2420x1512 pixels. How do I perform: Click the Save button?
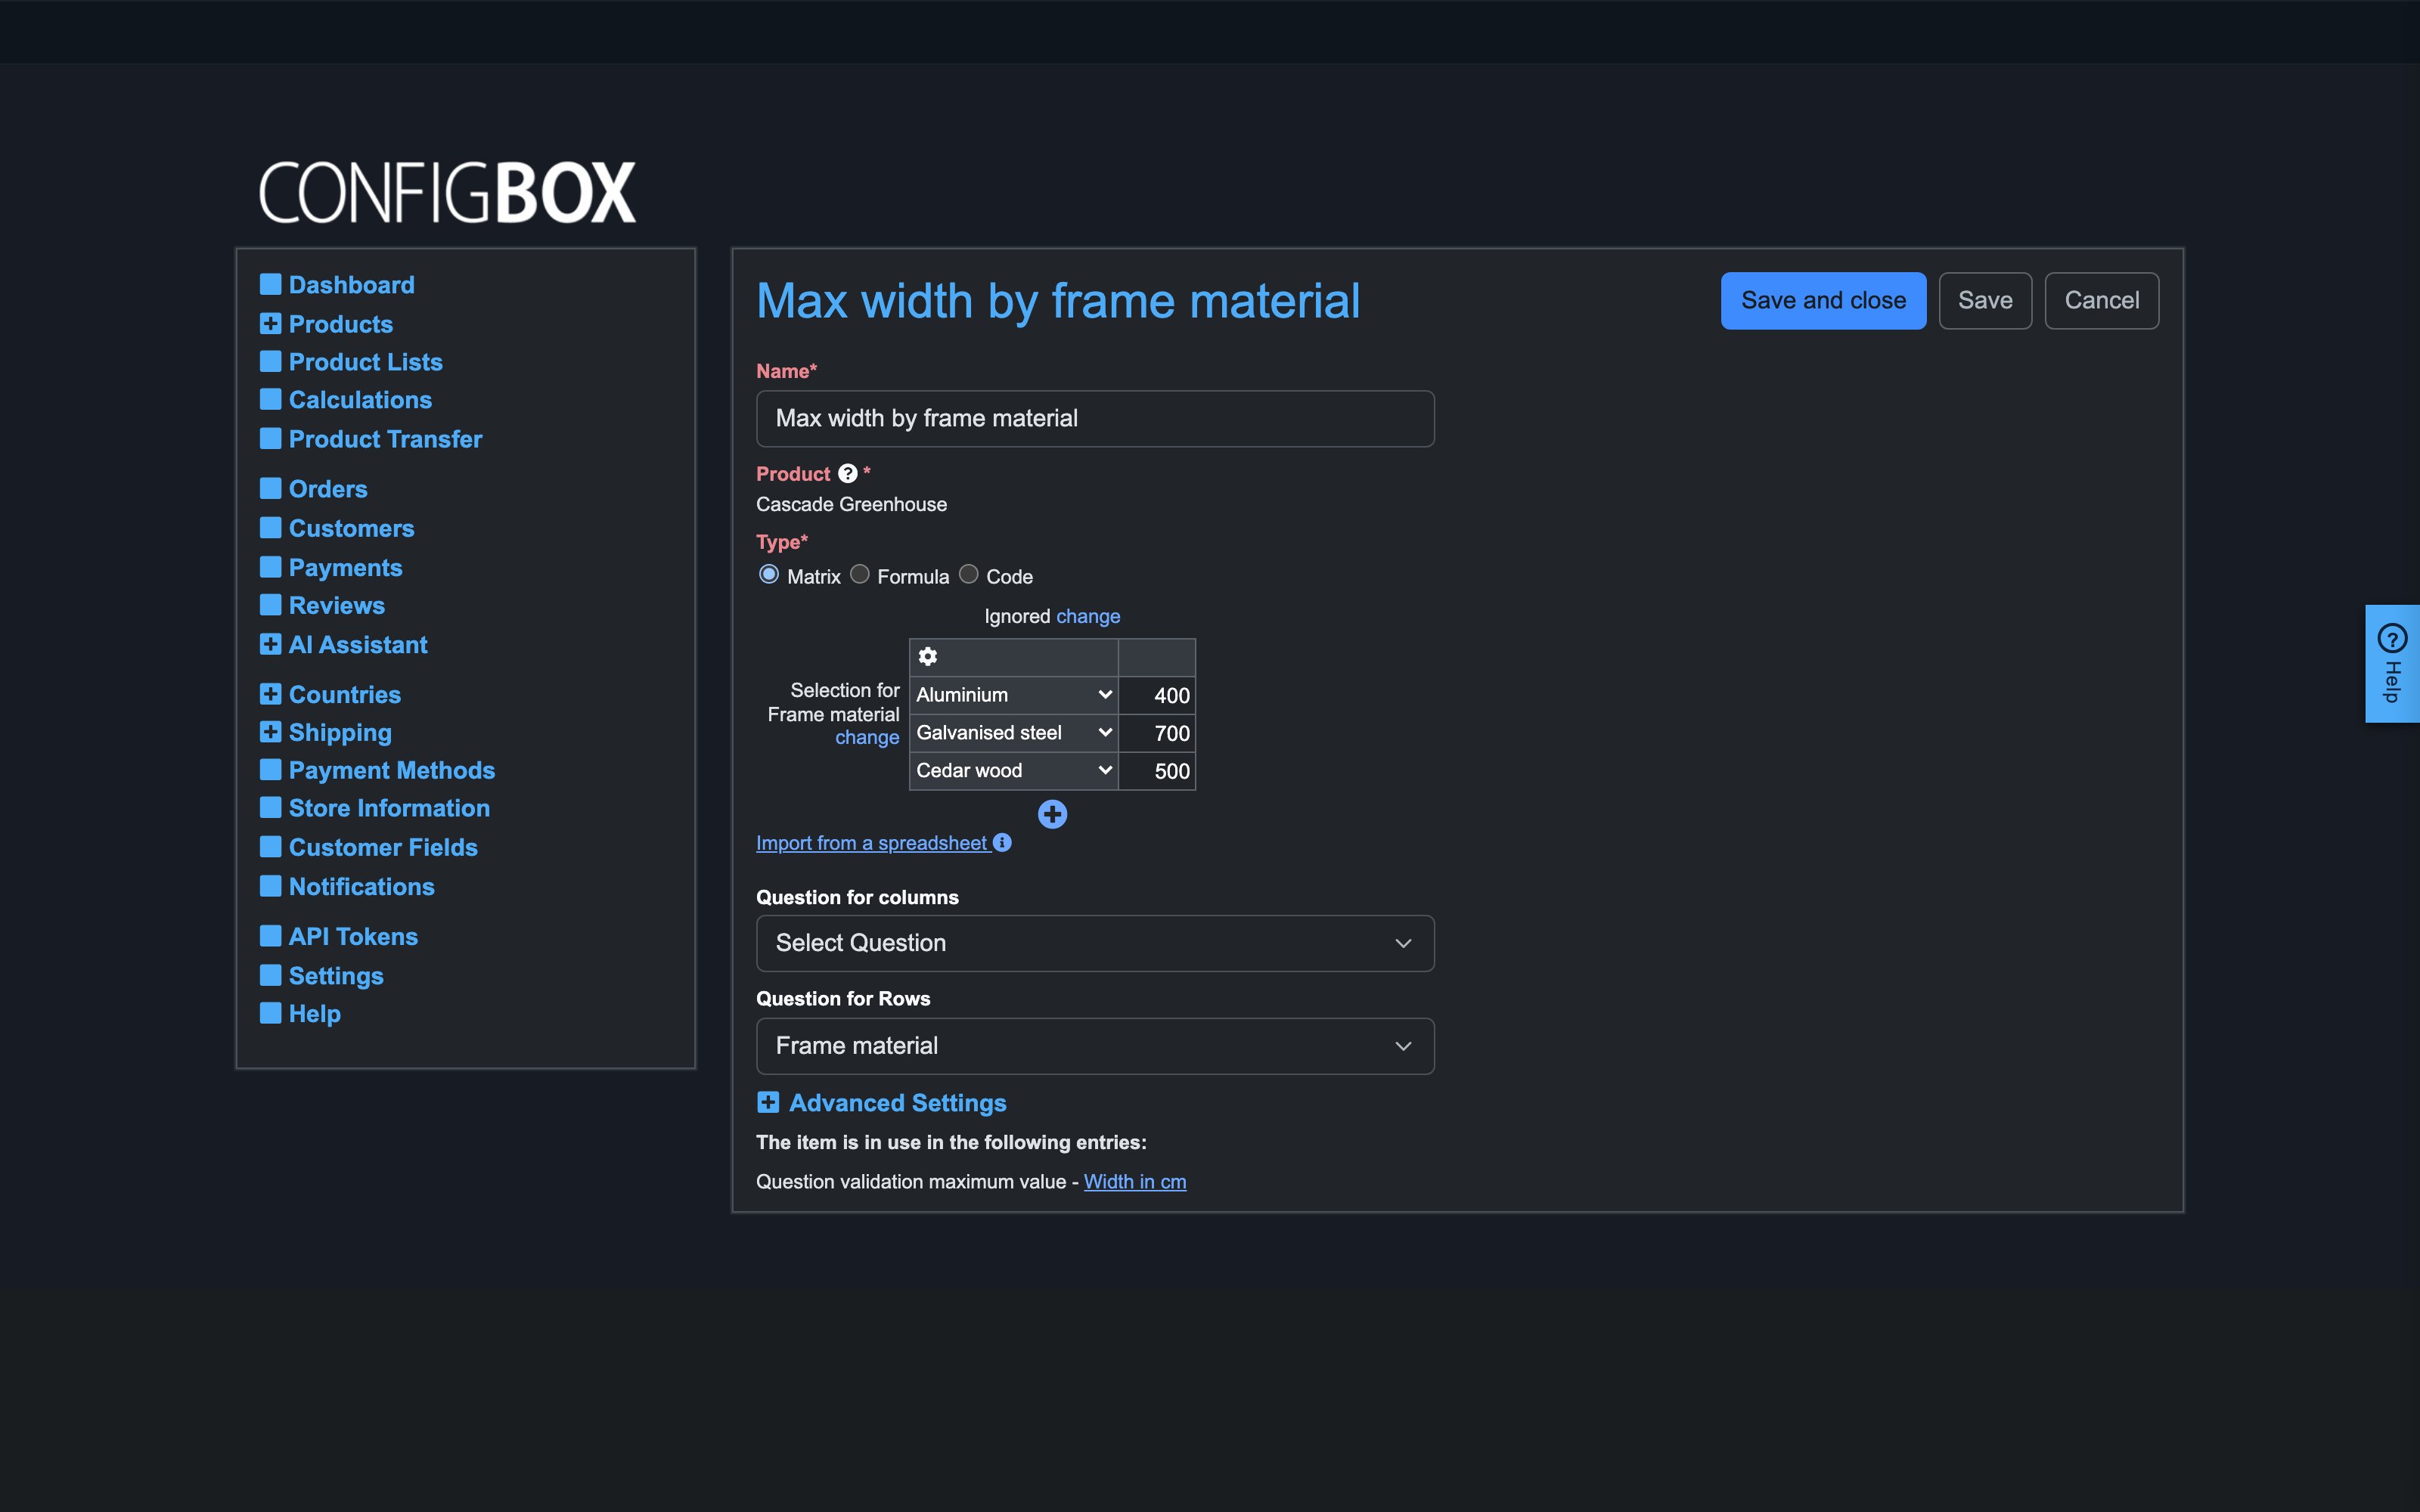tap(1985, 300)
